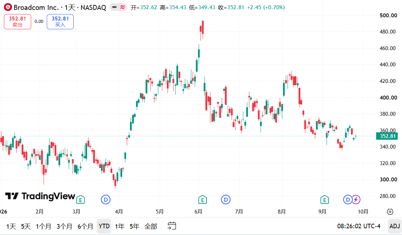Viewport: 402px width, 235px height.
Task: Click the blue 352.81 买入 buy button
Action: coord(60,22)
